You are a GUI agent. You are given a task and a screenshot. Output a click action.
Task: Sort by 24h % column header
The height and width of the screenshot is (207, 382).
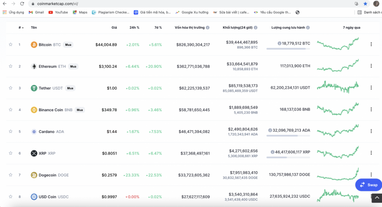[x=134, y=28]
